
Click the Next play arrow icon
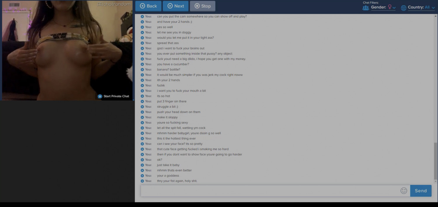click(170, 6)
